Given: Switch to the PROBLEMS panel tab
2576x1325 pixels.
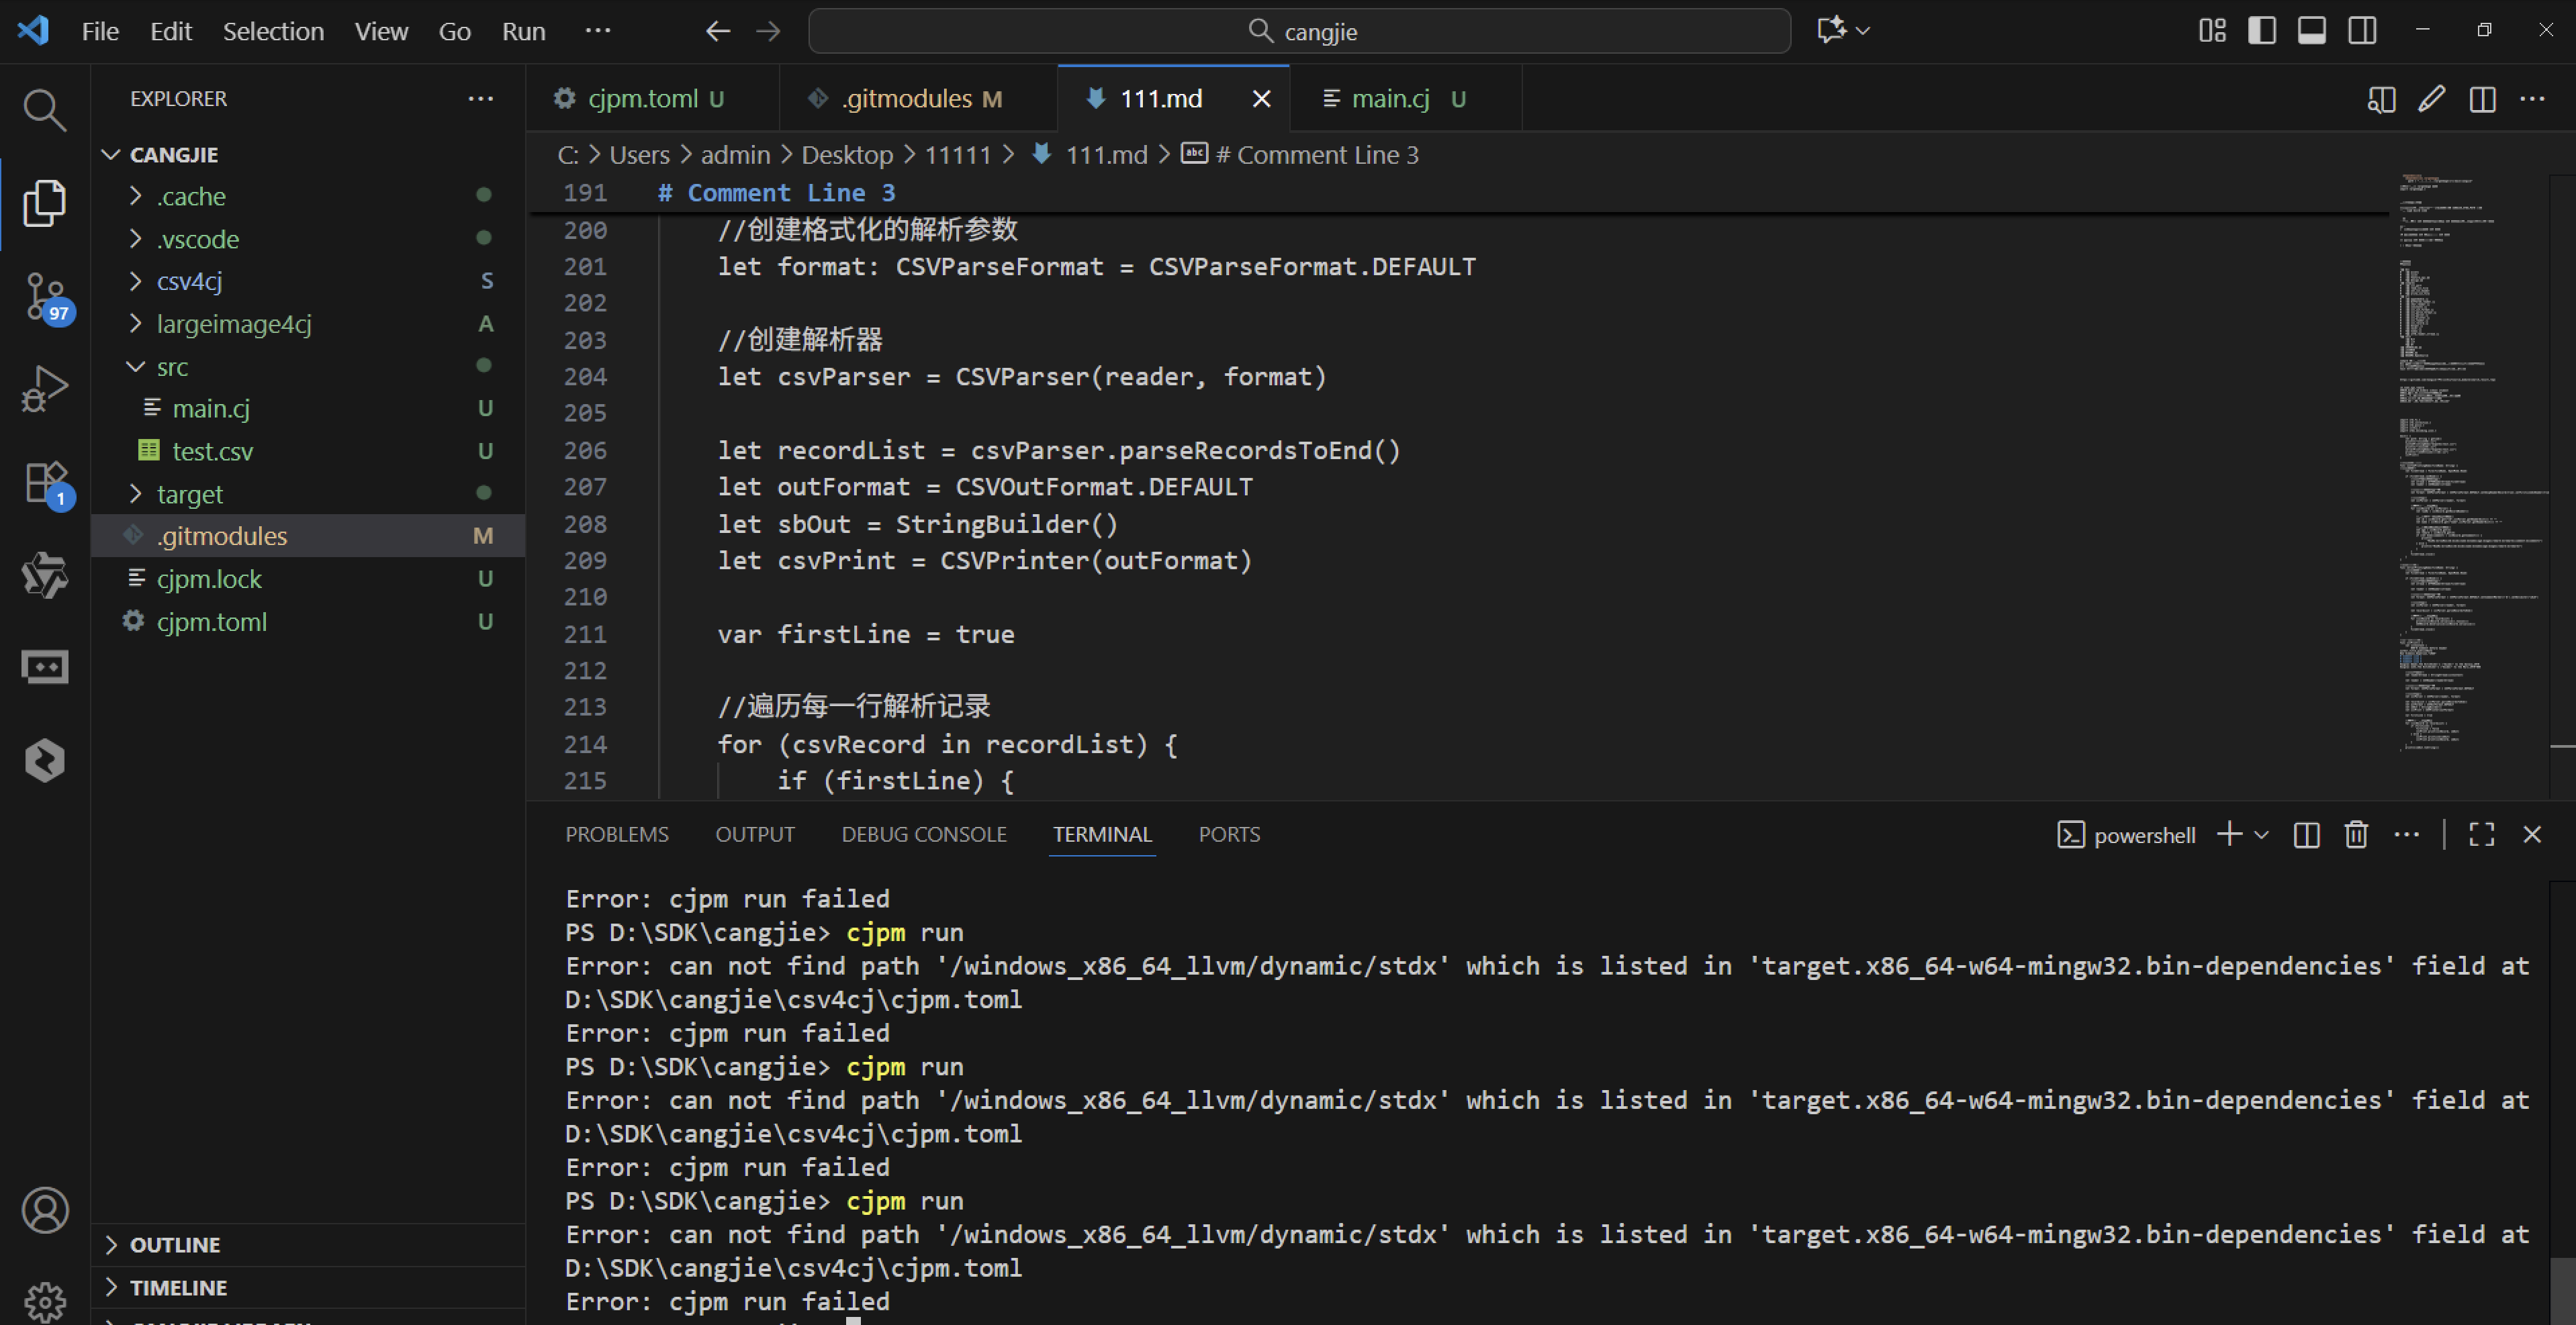Looking at the screenshot, I should click(x=616, y=834).
